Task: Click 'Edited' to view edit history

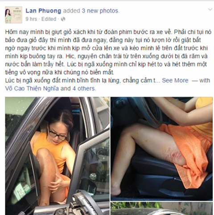Action: tap(49, 19)
